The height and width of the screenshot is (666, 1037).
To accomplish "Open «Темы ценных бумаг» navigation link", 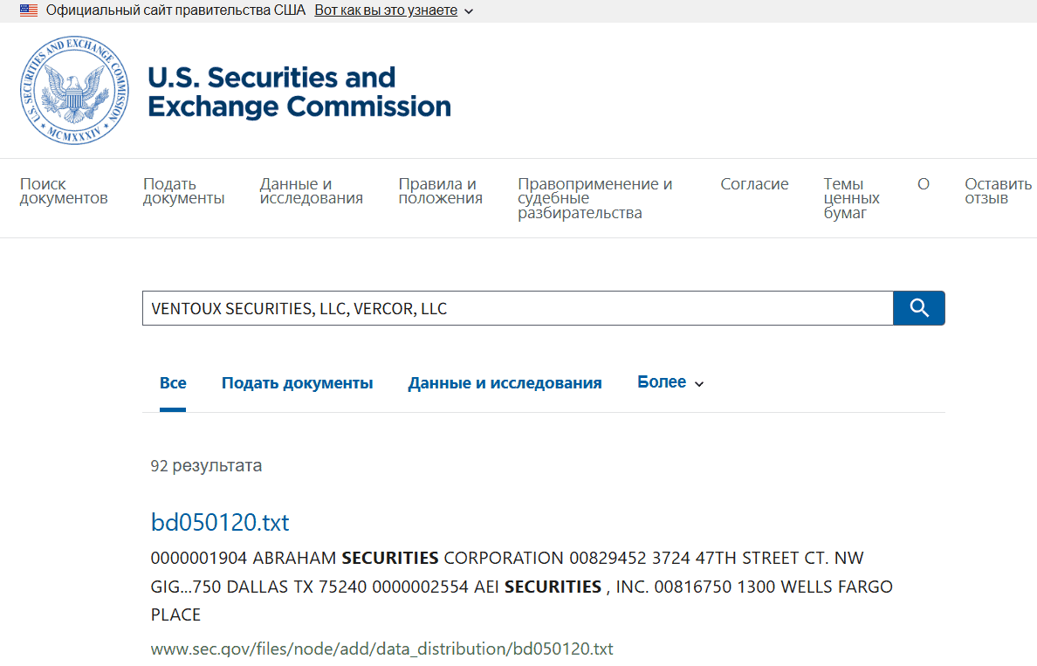I will 851,197.
